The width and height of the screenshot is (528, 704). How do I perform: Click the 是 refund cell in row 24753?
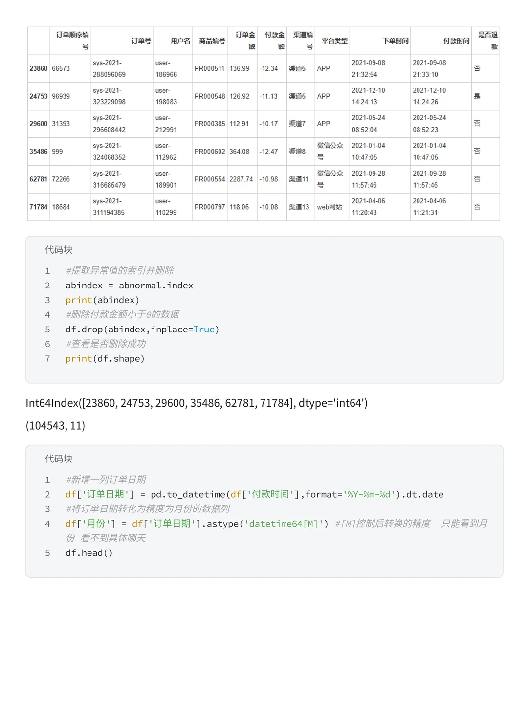[x=477, y=96]
